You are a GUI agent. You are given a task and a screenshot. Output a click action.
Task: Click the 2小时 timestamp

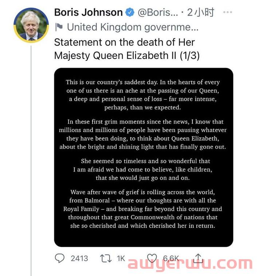pos(201,12)
